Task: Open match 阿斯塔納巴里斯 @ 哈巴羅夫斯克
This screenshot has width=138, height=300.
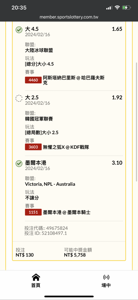Action: [x=74, y=80]
